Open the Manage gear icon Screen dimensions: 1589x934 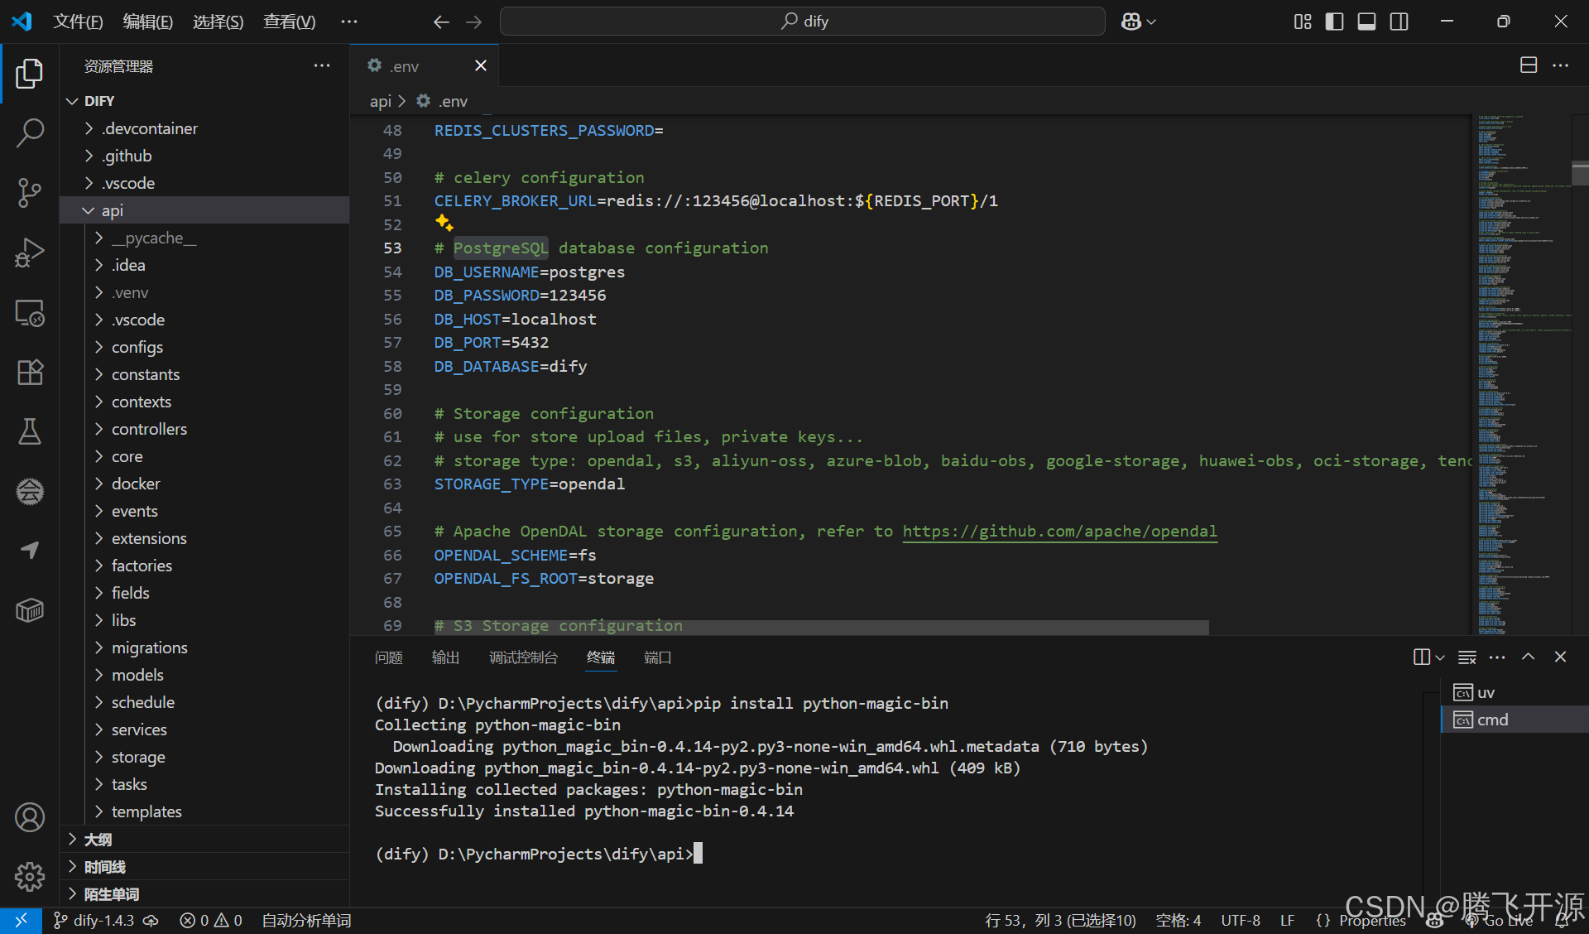coord(30,876)
